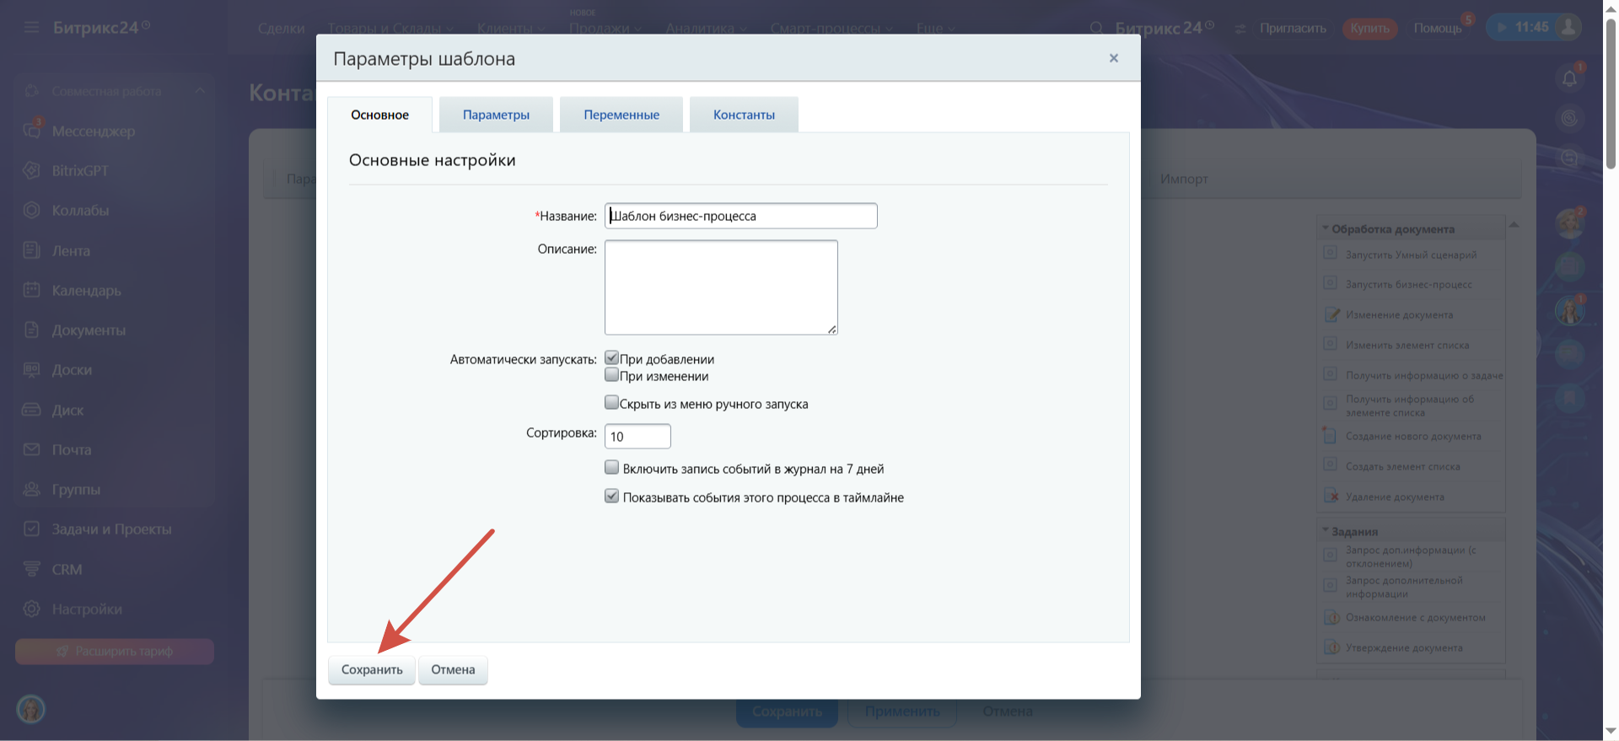Enable the При изменении checkbox
The image size is (1619, 741).
(x=612, y=375)
